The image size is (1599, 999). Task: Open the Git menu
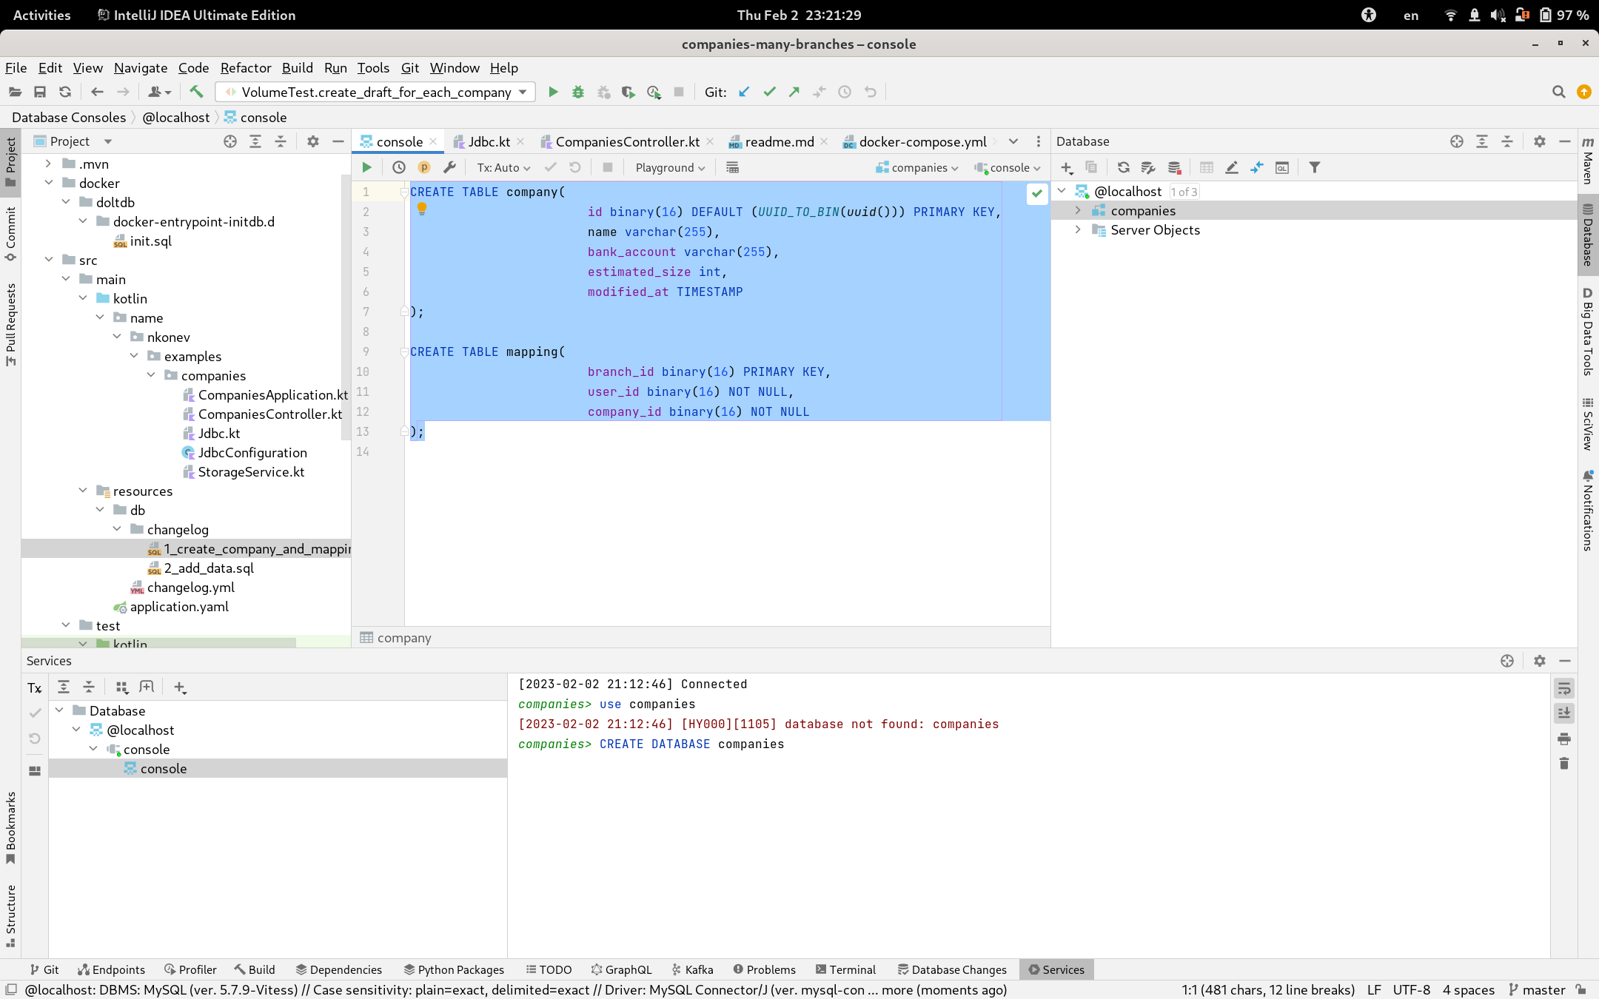(x=409, y=67)
